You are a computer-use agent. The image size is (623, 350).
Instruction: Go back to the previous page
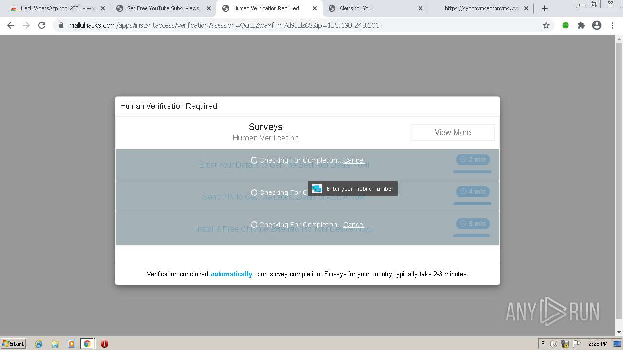(11, 25)
